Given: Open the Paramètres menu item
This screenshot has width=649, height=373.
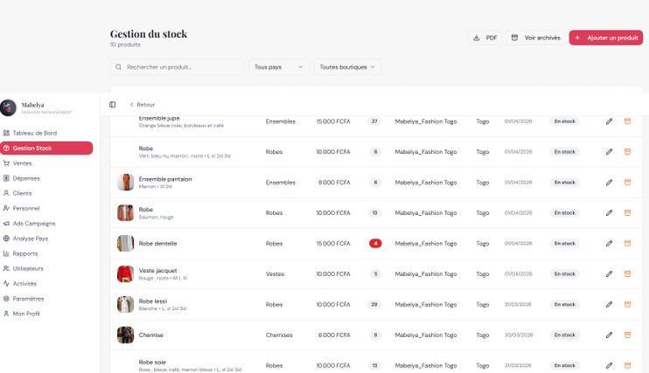Looking at the screenshot, I should point(28,299).
